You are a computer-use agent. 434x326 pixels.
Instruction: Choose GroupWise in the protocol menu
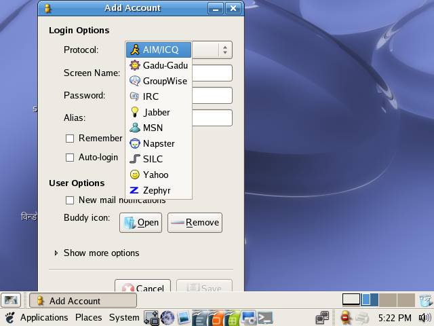tap(164, 81)
